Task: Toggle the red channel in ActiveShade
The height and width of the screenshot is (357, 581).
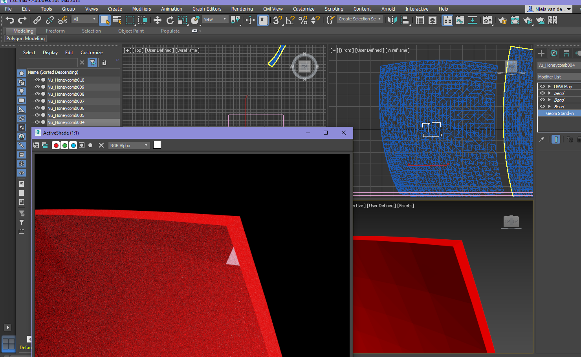Action: click(56, 145)
